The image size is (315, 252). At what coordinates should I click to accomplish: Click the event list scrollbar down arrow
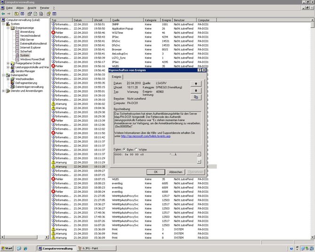(312, 237)
